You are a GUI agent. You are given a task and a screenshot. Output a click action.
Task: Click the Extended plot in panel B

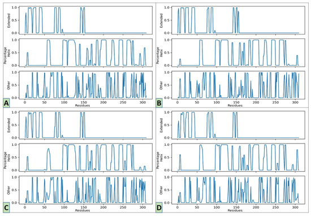(x=238, y=20)
